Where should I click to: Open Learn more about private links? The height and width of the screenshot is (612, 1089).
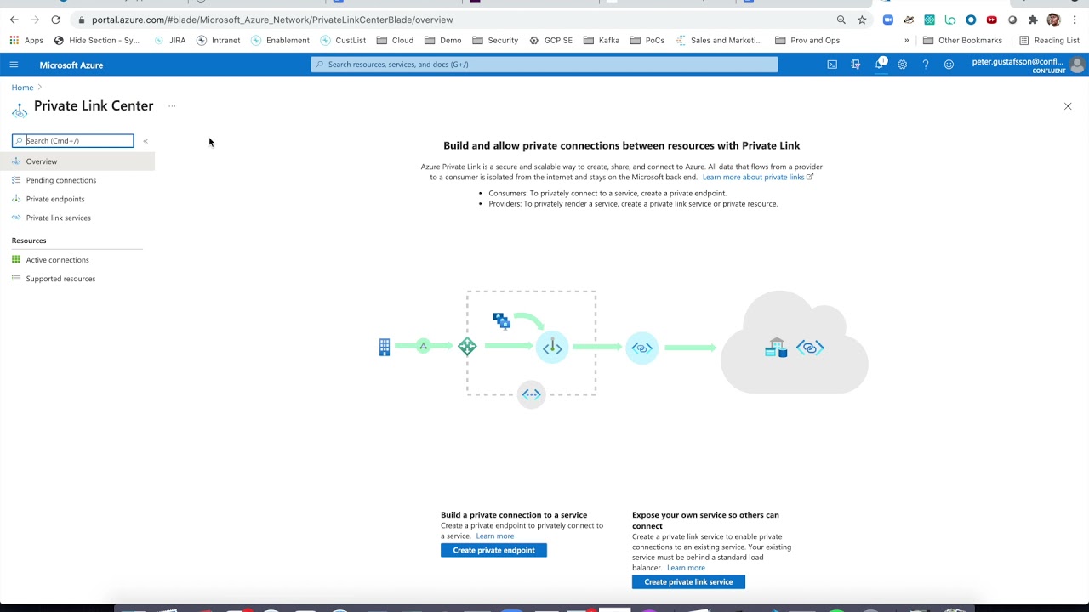pyautogui.click(x=757, y=177)
